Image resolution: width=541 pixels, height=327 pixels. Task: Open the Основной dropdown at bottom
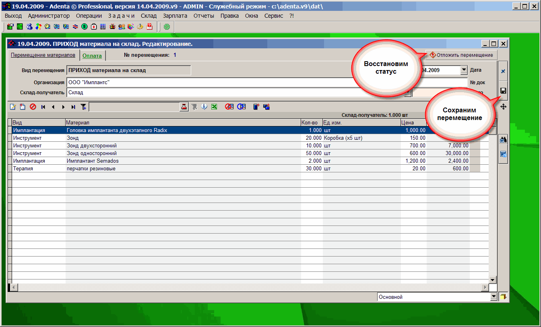pyautogui.click(x=494, y=297)
